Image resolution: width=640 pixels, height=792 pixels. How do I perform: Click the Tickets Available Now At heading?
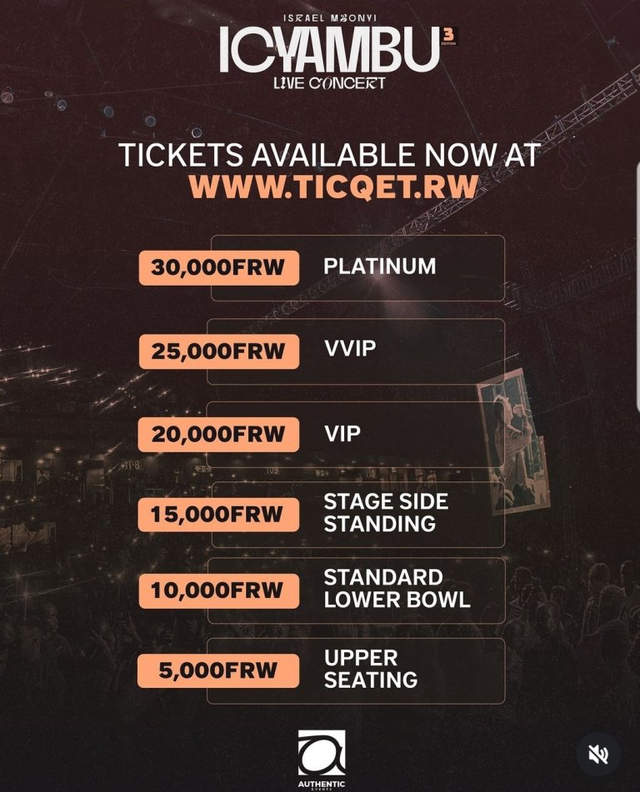point(330,155)
